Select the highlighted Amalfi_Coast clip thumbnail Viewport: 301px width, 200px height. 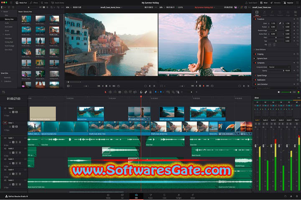(x=54, y=30)
